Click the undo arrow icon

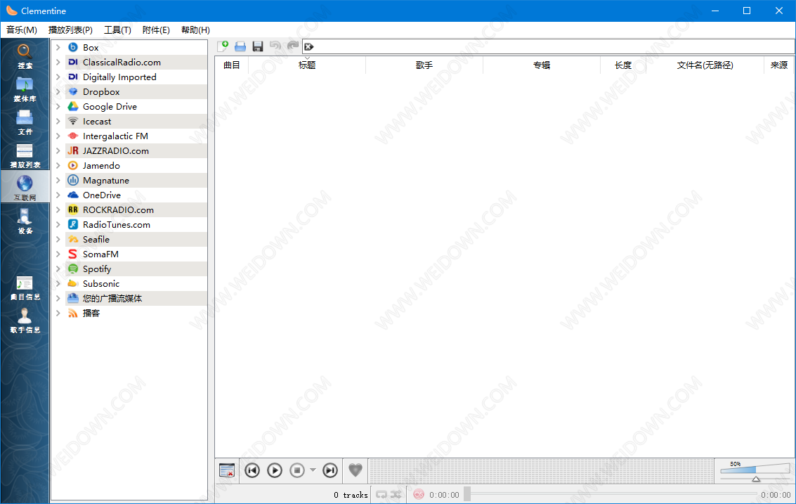(275, 46)
